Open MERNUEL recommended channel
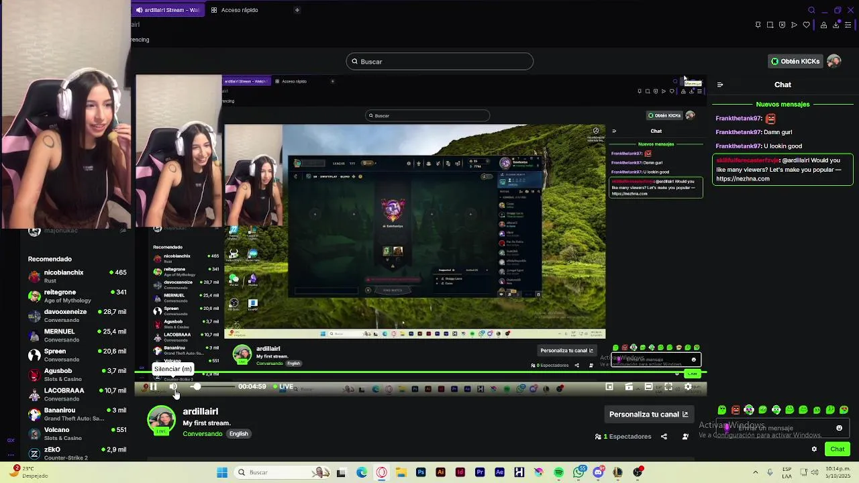 [77, 335]
